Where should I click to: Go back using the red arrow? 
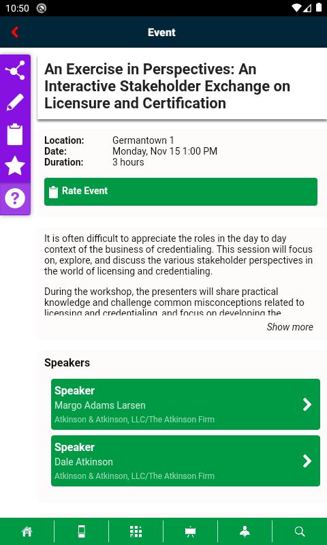pyautogui.click(x=14, y=32)
